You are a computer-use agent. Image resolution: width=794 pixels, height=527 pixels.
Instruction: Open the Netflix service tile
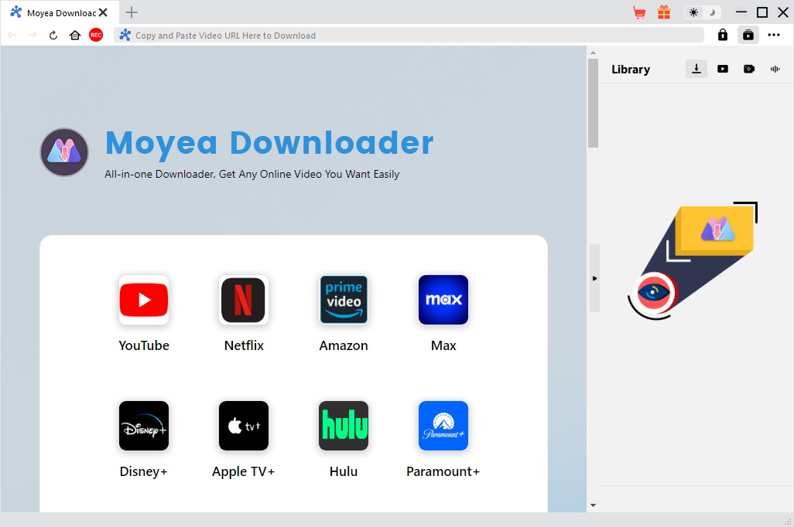tap(244, 299)
